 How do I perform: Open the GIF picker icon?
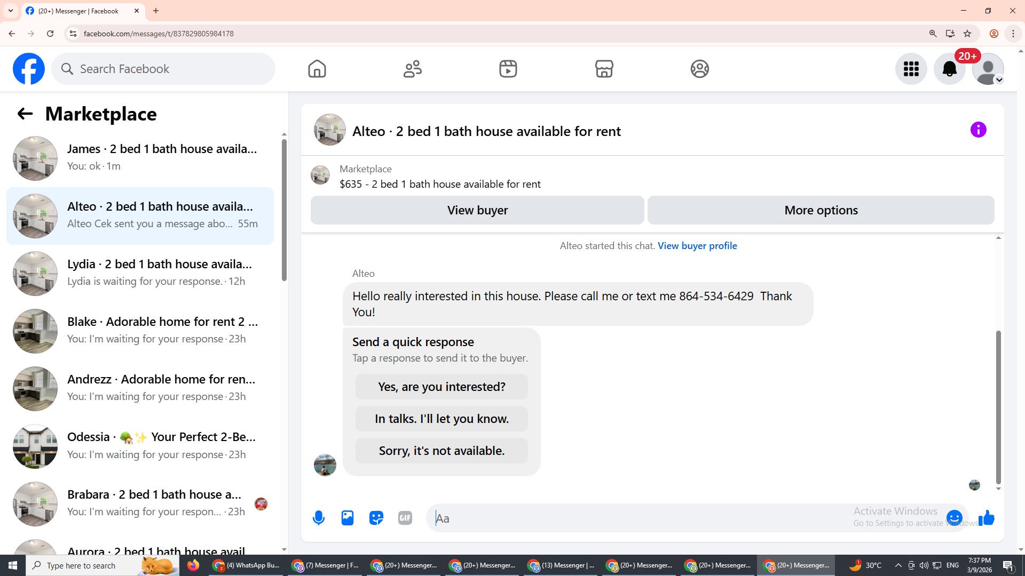tap(405, 518)
